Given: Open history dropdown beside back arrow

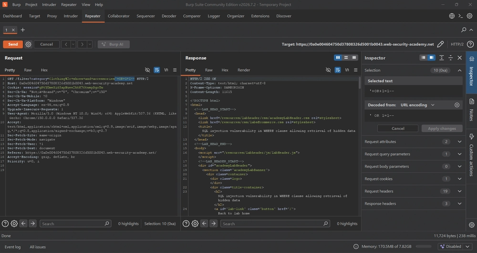Looking at the screenshot, I should coord(73,44).
